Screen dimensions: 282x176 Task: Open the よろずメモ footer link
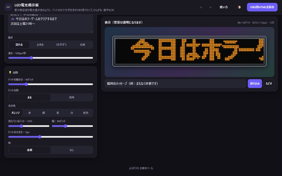click(x=134, y=168)
